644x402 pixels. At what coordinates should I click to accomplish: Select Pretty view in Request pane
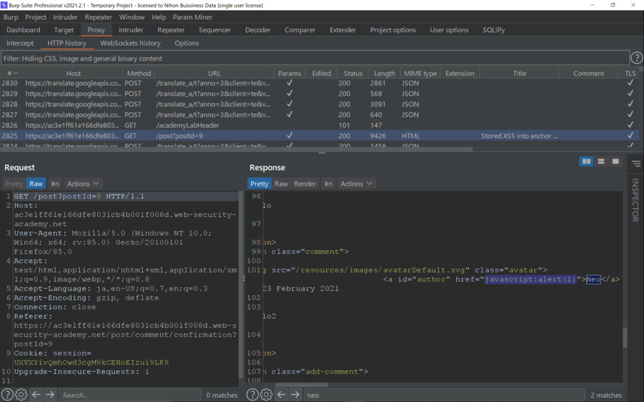(x=14, y=183)
